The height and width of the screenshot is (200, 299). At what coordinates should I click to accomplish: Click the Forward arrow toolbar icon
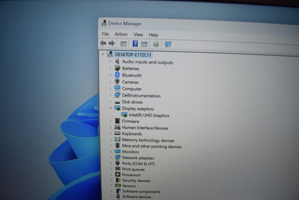point(112,43)
